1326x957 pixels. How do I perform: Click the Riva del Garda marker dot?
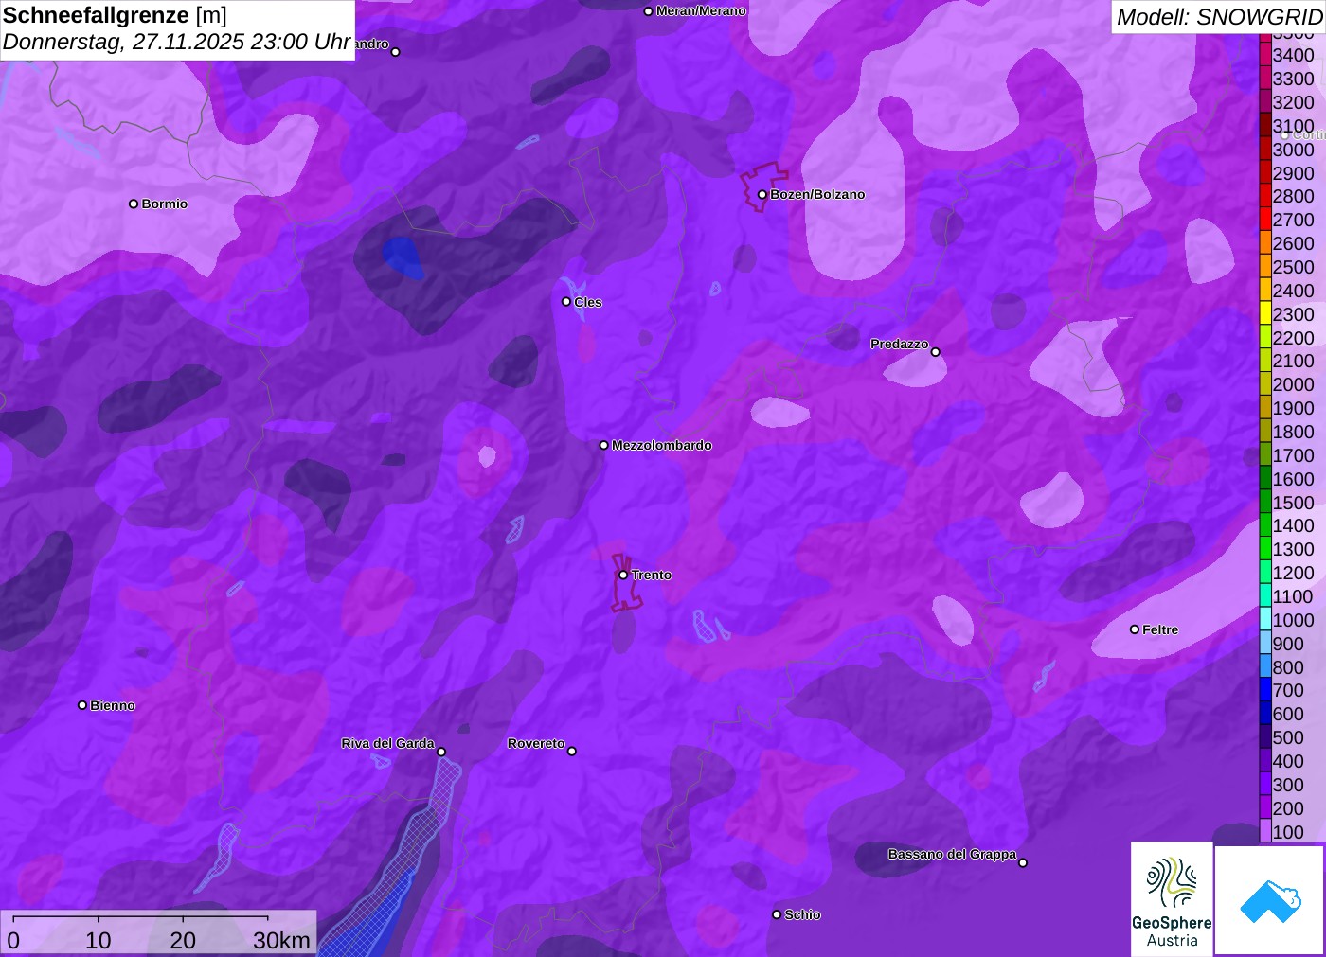(441, 752)
